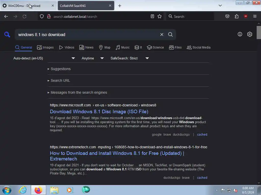Image resolution: width=261 pixels, height=195 pixels.
Task: Open the SearXNG about info icon
Action: [240, 34]
